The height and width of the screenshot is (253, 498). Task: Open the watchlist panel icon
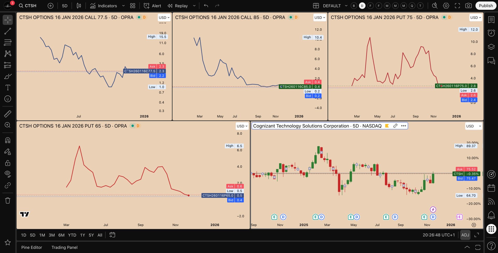[x=491, y=20]
